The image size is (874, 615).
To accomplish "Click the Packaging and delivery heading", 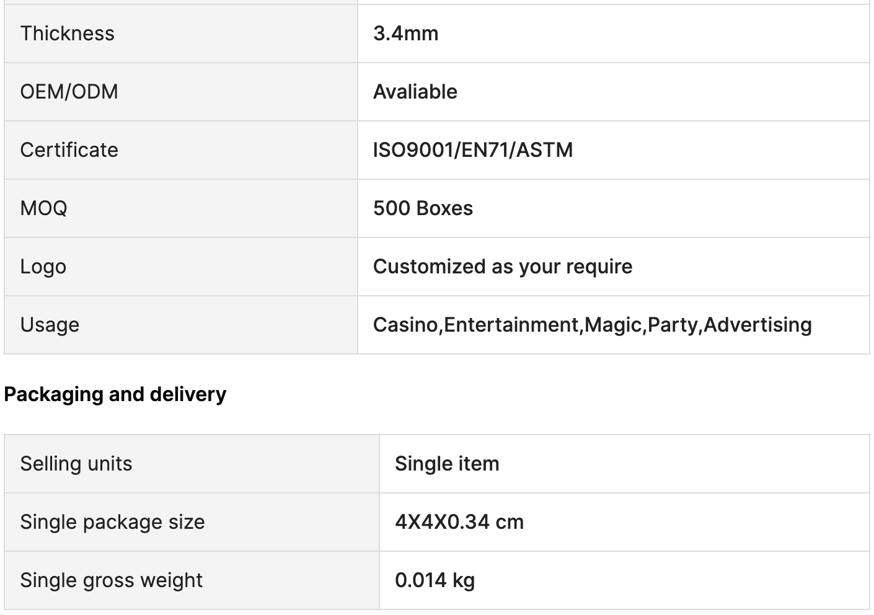I will click(x=115, y=394).
